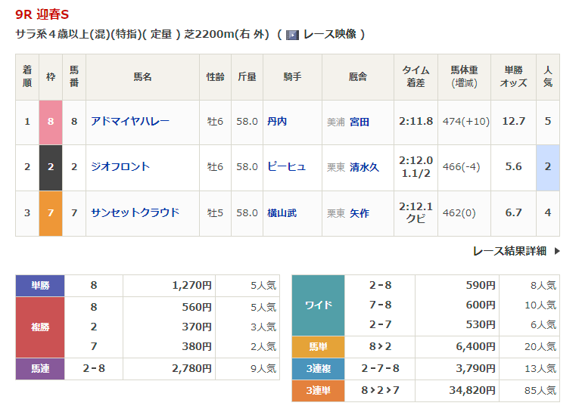Click the 3連単 payout label
The width and height of the screenshot is (579, 409).
[x=318, y=391]
